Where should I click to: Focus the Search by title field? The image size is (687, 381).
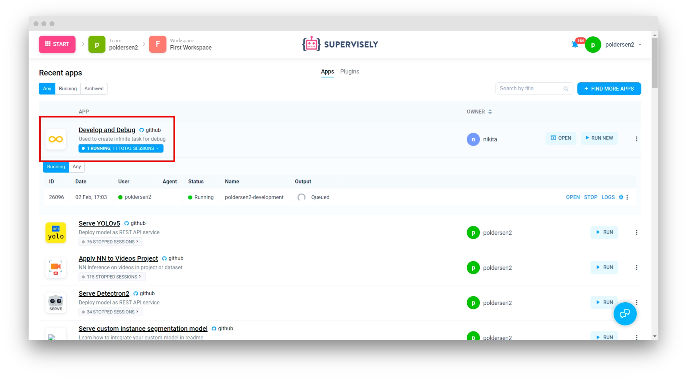pyautogui.click(x=534, y=89)
